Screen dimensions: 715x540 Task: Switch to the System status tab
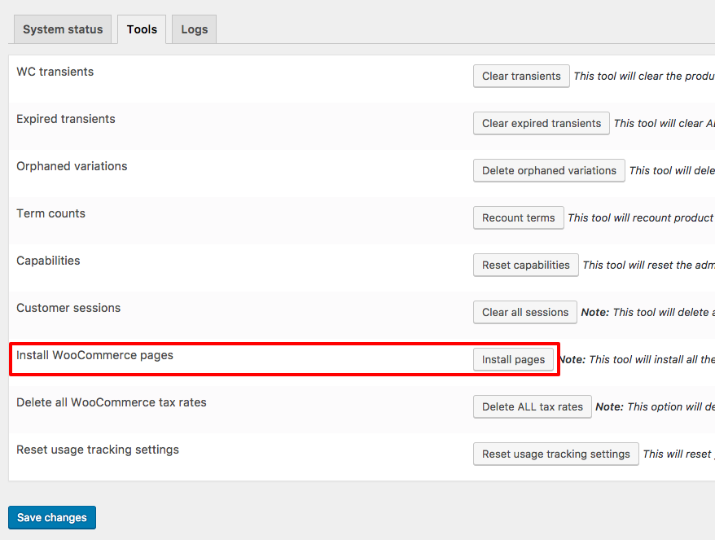pos(63,29)
